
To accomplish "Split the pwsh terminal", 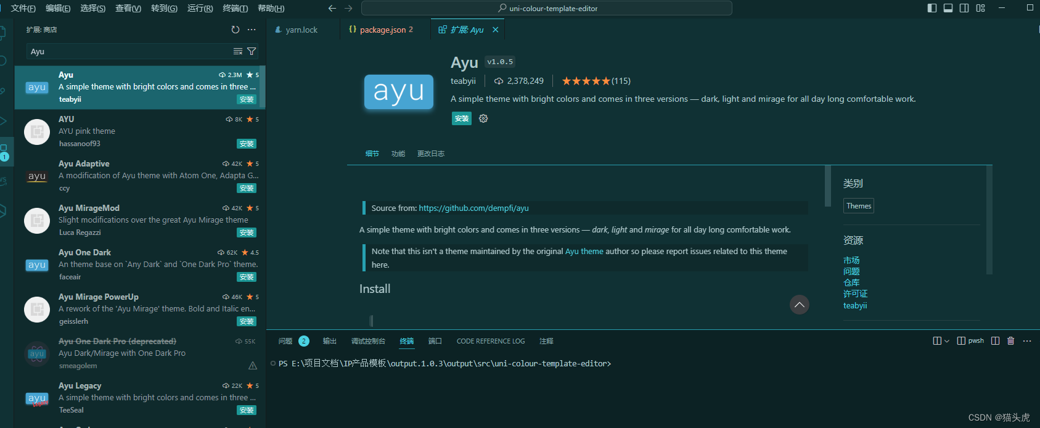I will [x=995, y=341].
